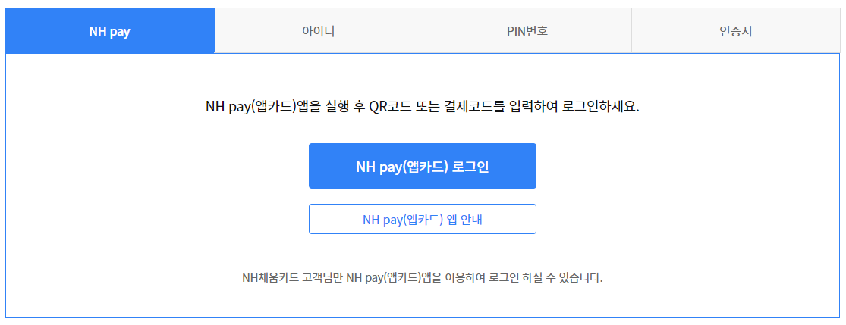Open the PIN번호 tab
Viewport: 846px width, 325px height.
click(527, 31)
